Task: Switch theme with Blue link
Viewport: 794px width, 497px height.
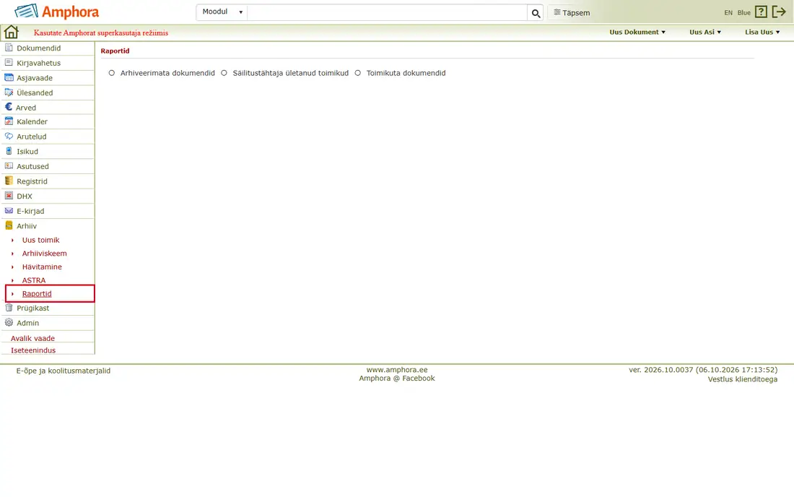Action: point(744,13)
